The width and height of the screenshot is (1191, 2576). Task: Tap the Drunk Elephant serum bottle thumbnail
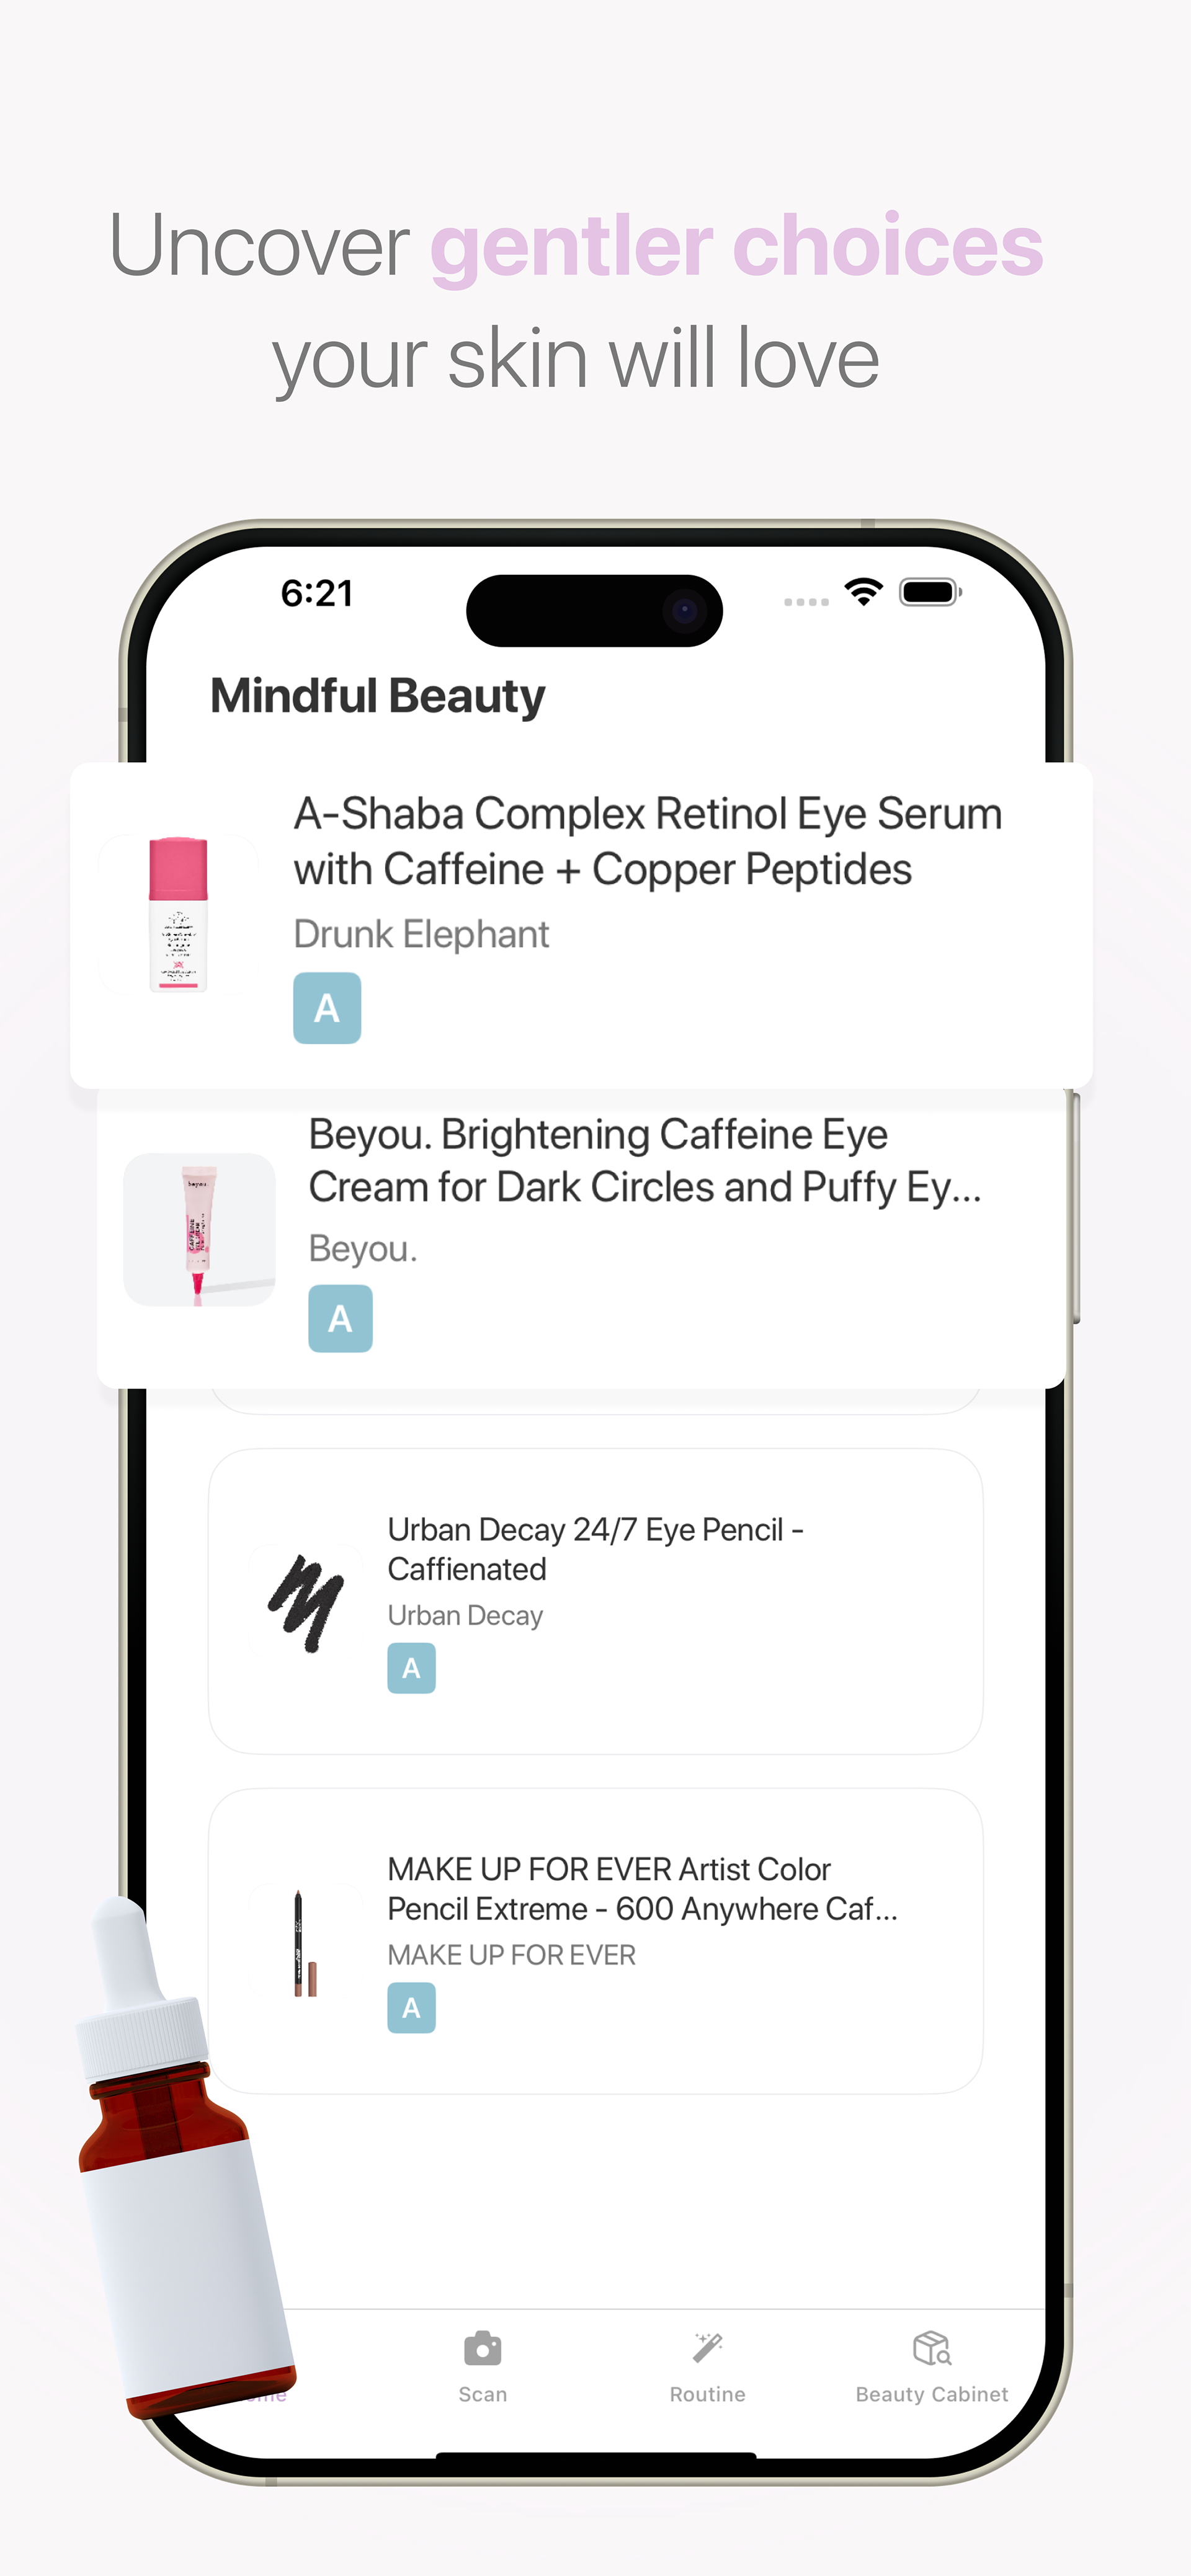click(x=178, y=914)
